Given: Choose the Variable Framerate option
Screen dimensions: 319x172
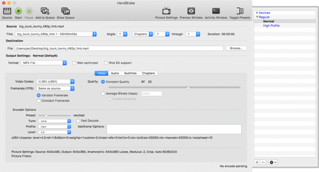Looking at the screenshot, I should point(38,95).
